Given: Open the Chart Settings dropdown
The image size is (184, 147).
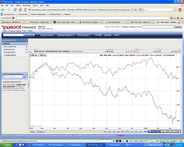Looking at the screenshot, I should click(84, 35).
